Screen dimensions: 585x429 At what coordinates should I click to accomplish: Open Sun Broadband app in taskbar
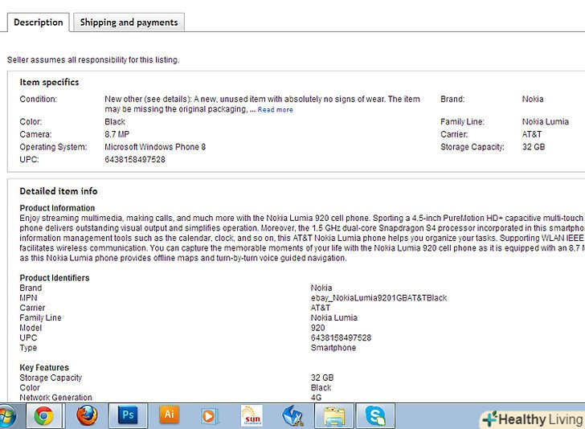pyautogui.click(x=252, y=416)
